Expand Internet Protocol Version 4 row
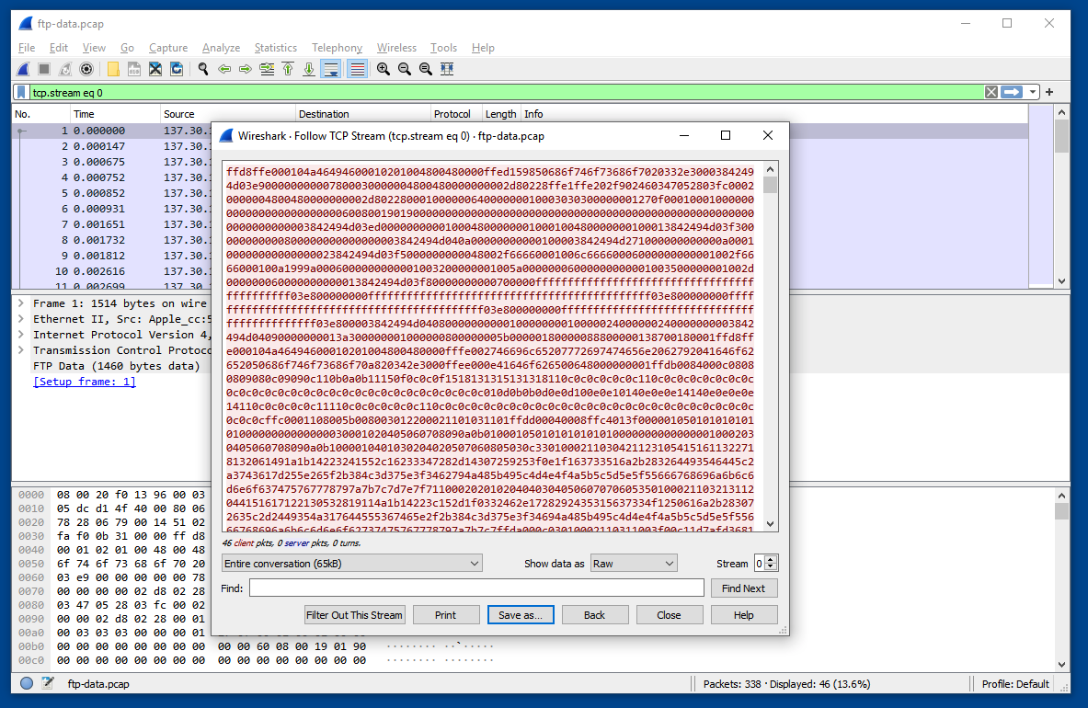The width and height of the screenshot is (1088, 708). [21, 335]
